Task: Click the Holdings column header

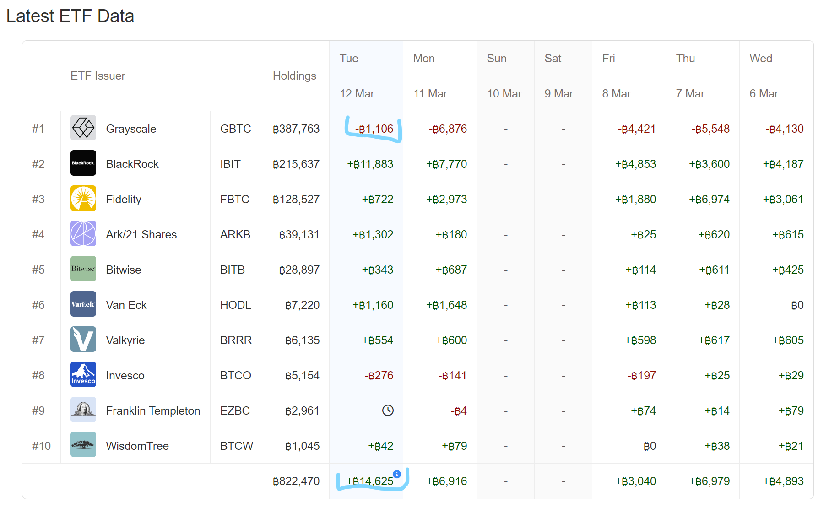Action: (x=294, y=76)
